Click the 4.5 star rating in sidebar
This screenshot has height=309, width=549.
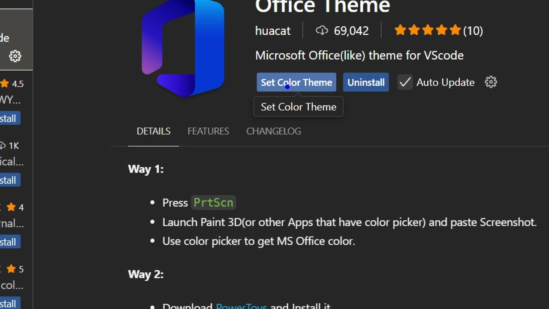tap(12, 84)
